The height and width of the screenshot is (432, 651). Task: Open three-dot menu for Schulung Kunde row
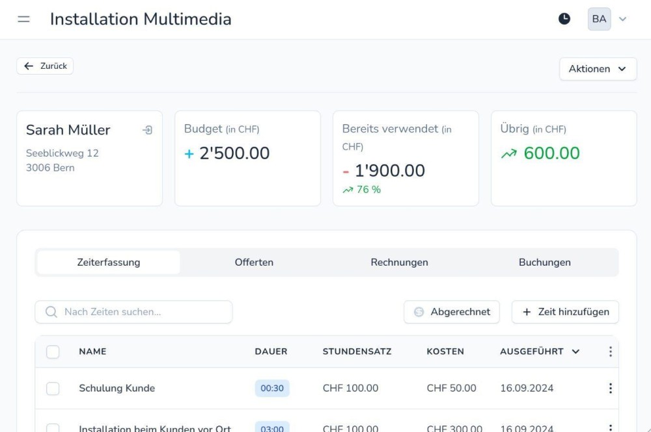[x=610, y=388]
